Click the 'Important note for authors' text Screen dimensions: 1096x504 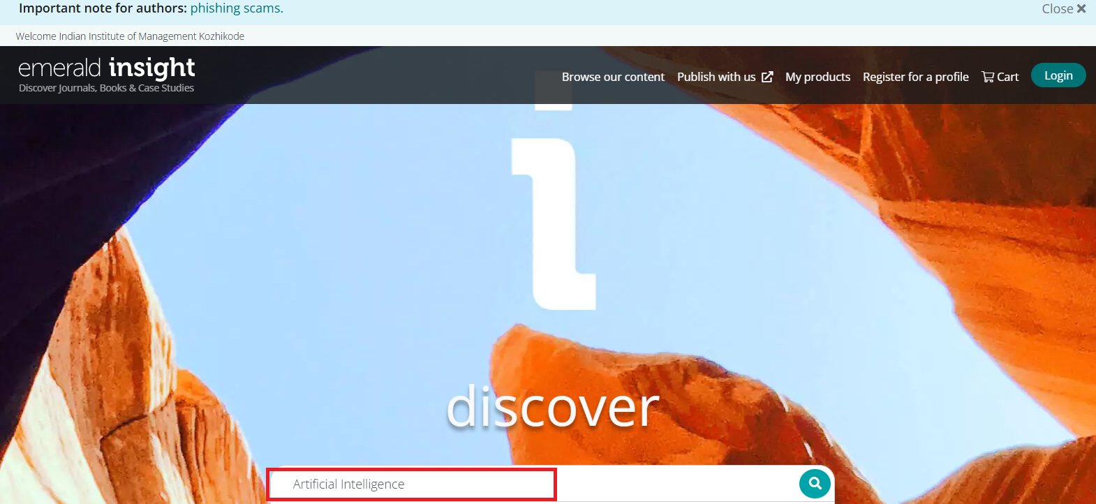[103, 8]
